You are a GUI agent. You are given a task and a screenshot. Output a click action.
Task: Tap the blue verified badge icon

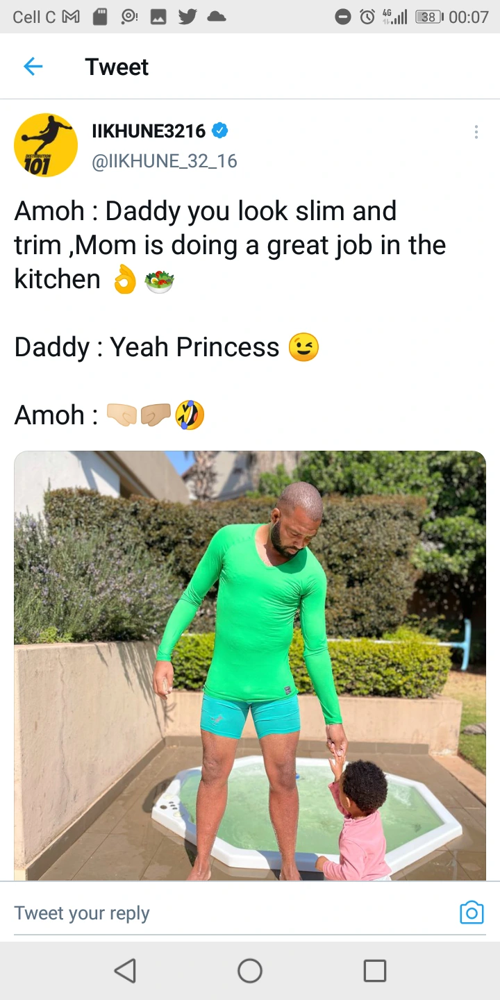tap(220, 130)
